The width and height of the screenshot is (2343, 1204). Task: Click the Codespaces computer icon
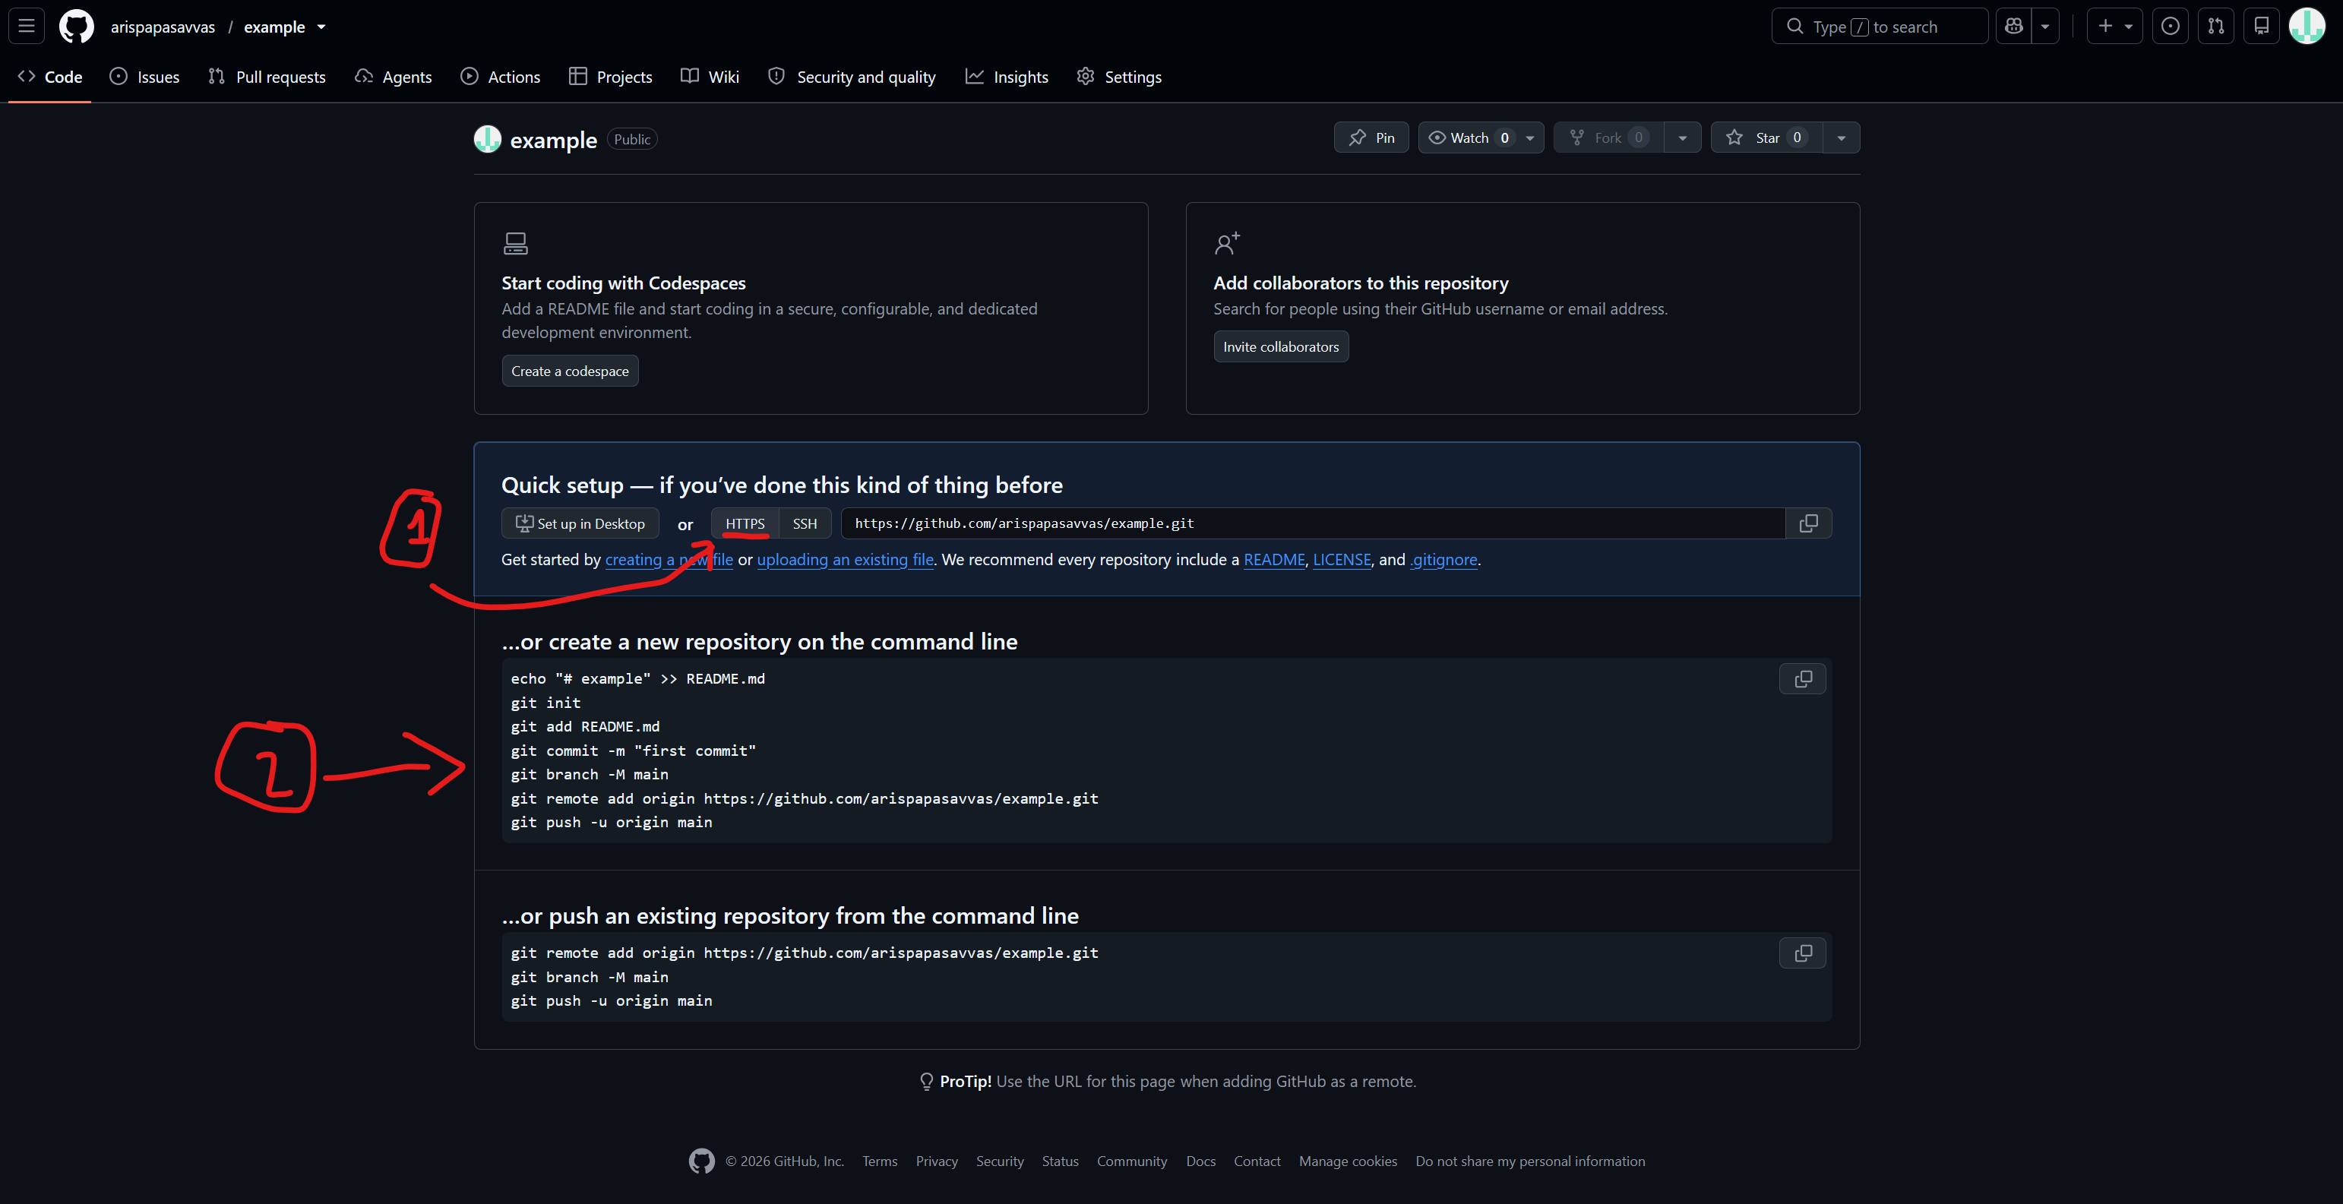515,243
